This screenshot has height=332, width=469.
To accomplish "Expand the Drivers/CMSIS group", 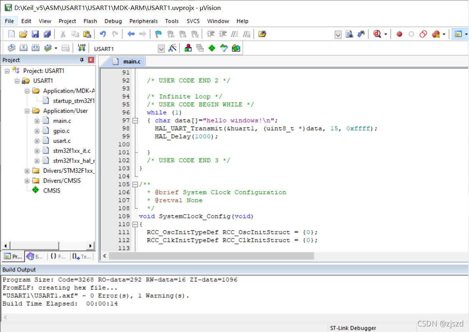I will pos(27,181).
